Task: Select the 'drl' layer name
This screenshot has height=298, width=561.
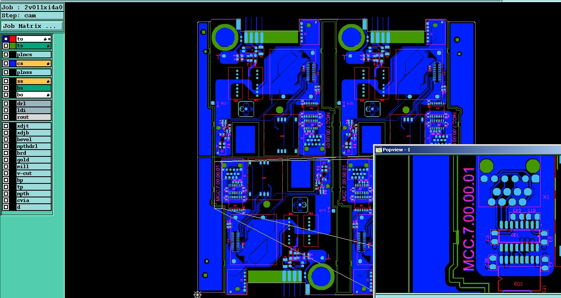Action: 34,104
